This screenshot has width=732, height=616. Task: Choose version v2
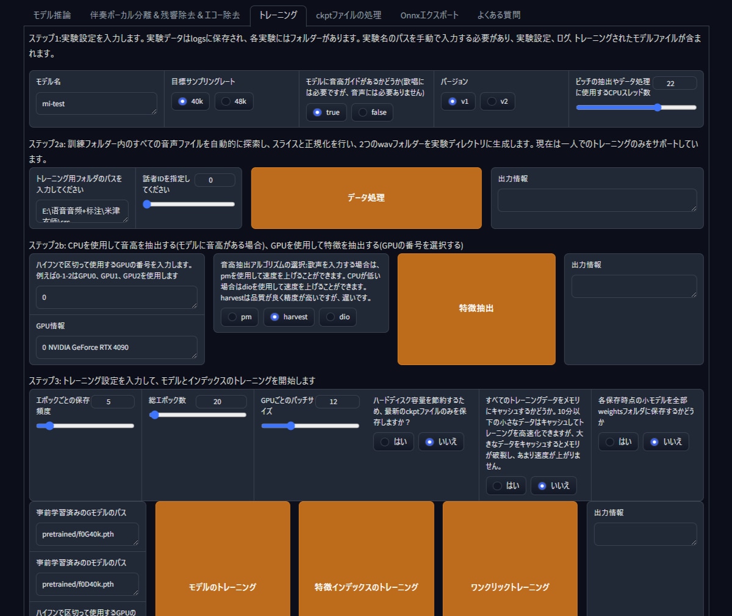(497, 101)
